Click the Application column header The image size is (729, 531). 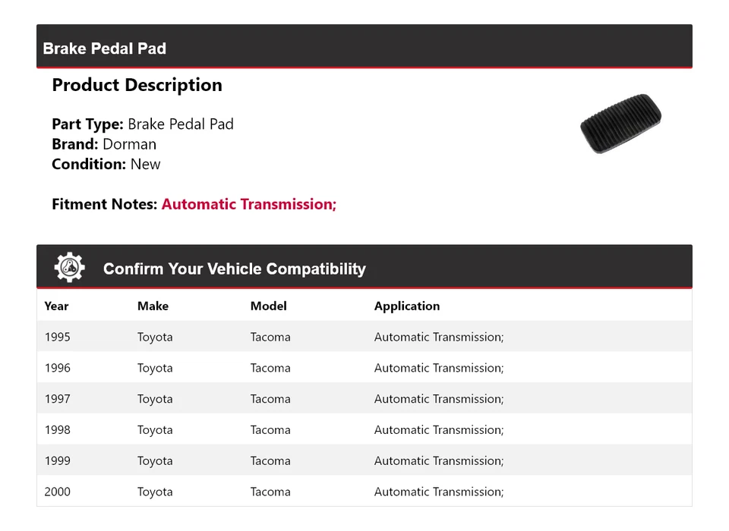(x=407, y=306)
